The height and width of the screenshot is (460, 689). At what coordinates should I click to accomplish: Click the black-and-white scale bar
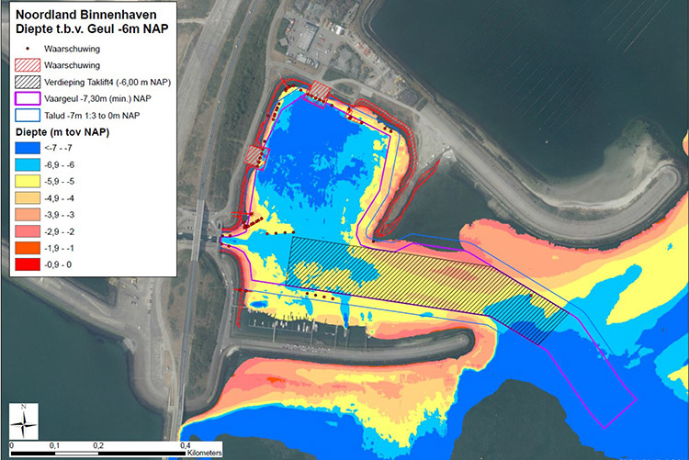click(x=98, y=453)
